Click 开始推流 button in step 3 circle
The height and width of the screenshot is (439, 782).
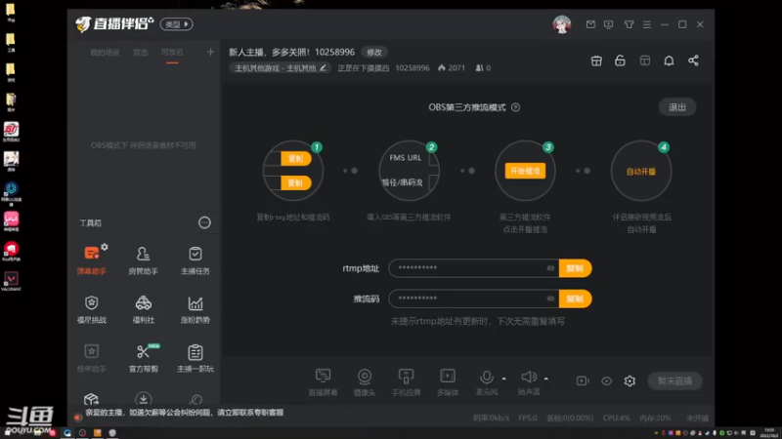(525, 171)
